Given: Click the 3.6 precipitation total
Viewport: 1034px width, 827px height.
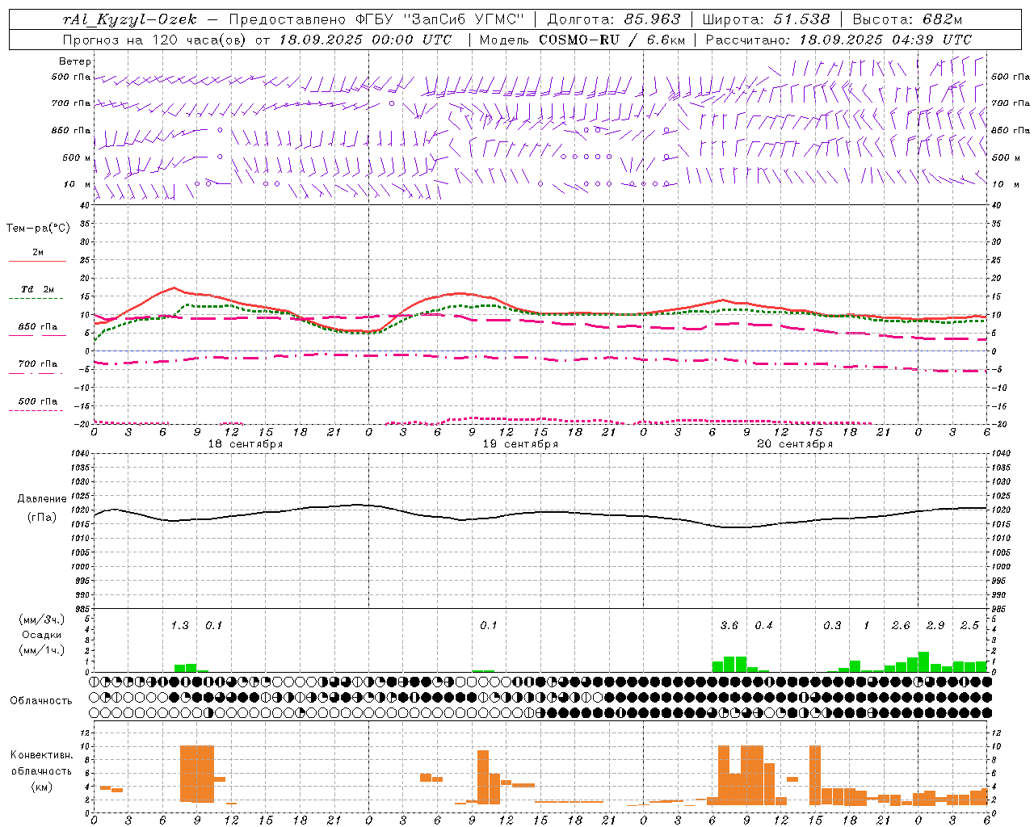Looking at the screenshot, I should coord(729,625).
